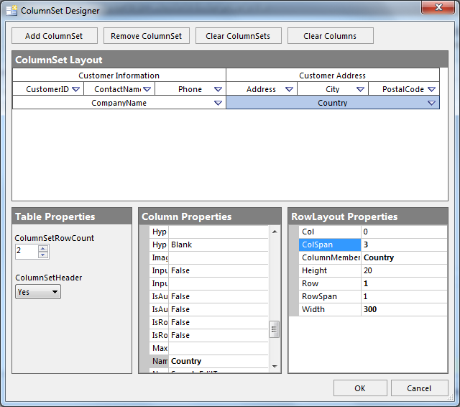The image size is (460, 407).
Task: Expand the CompanyName column dropdown arrow
Action: click(x=218, y=104)
